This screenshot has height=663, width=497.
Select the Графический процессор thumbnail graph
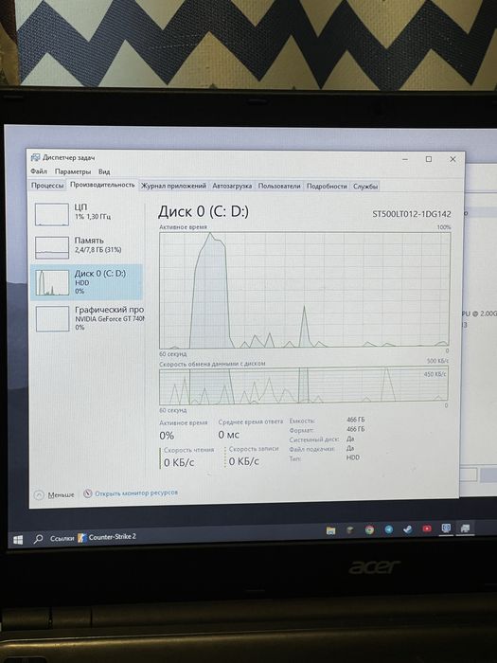53,318
